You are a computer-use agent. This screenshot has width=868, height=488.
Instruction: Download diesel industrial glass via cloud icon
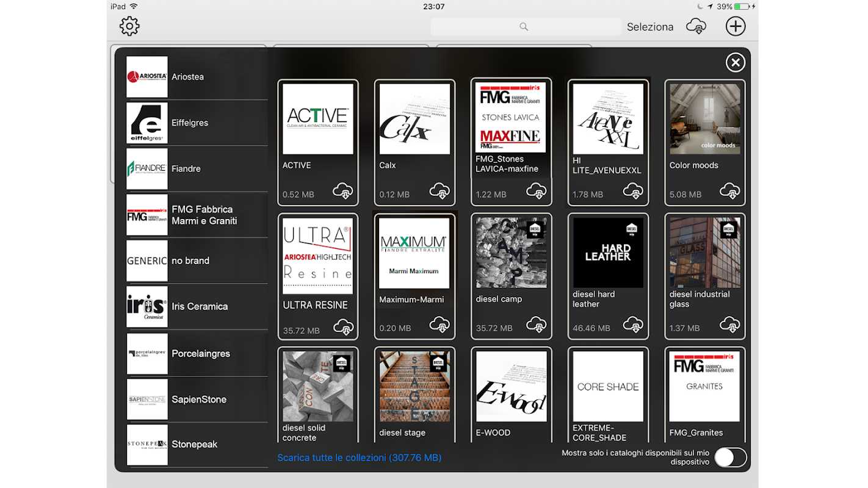point(730,325)
